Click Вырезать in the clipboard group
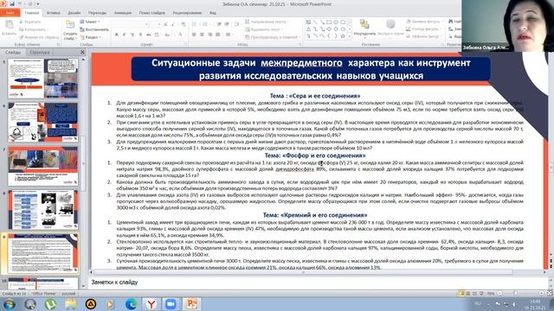 [x=30, y=22]
